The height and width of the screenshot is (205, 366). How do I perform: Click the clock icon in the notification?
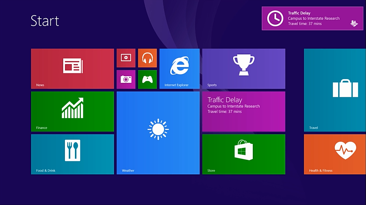(275, 18)
